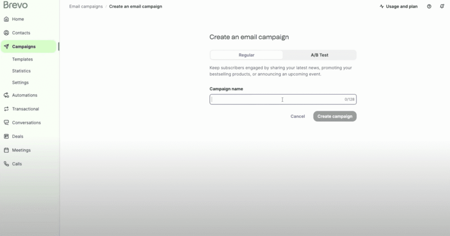Switch to A/B Test campaign type
This screenshot has width=450, height=236.
[x=319, y=55]
